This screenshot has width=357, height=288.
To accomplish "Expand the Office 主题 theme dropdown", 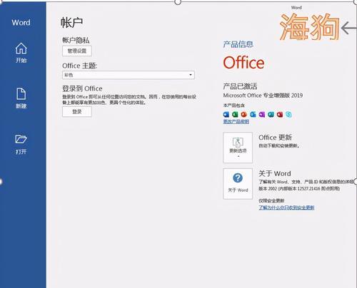I will click(x=129, y=75).
